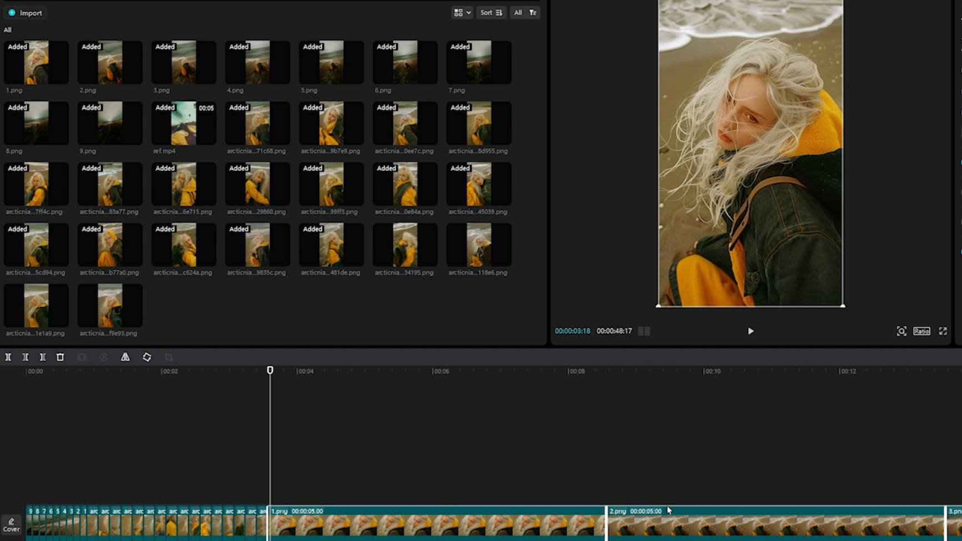Click the Delete left split tool
The image size is (962, 541).
tap(25, 357)
